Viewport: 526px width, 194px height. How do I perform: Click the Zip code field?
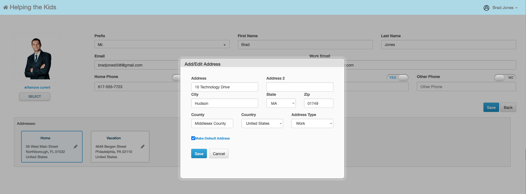coord(318,103)
